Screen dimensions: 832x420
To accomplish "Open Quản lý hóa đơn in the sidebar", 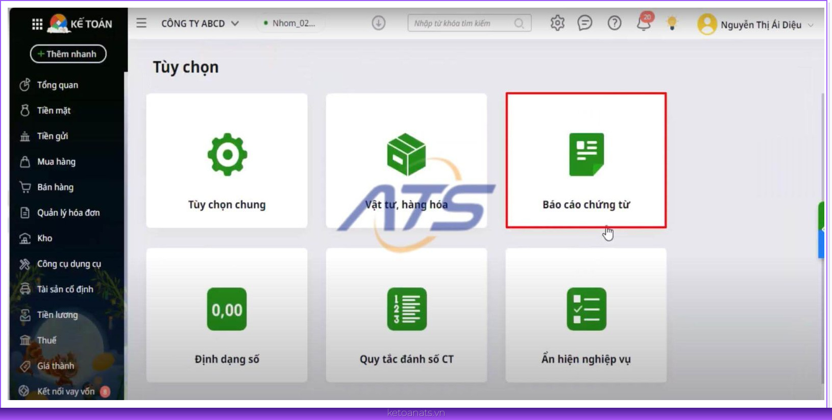I will point(60,212).
